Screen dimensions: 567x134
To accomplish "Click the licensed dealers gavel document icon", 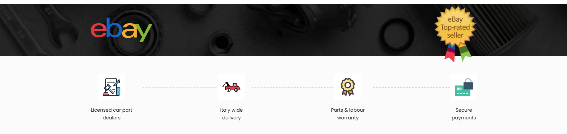I will [x=112, y=87].
